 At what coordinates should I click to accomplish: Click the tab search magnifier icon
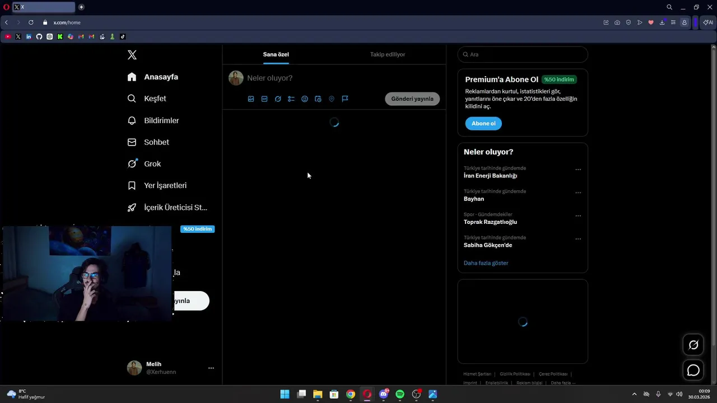click(669, 7)
